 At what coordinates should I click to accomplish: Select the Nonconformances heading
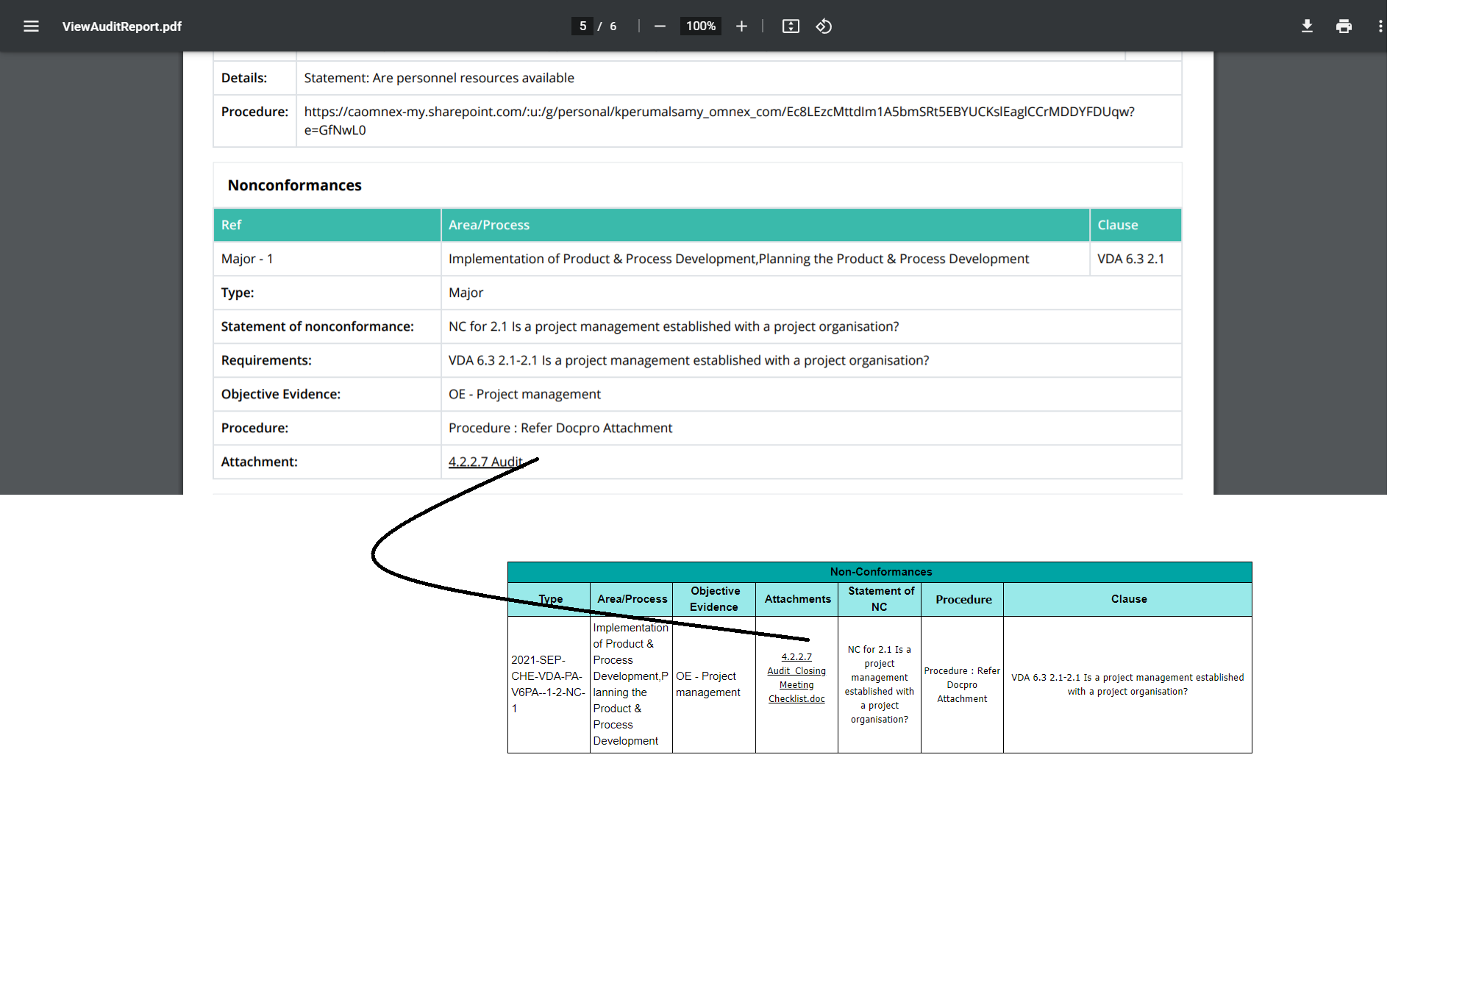(x=294, y=185)
